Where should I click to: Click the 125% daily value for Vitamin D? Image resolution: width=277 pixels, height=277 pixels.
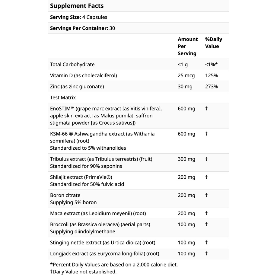[211, 75]
